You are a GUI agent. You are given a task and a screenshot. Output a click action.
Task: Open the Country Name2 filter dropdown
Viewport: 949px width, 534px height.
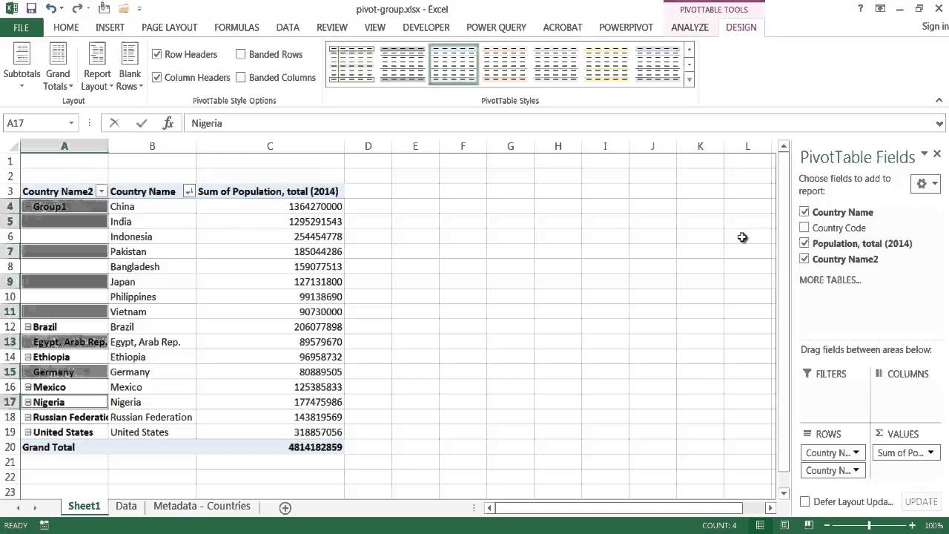[x=102, y=191]
